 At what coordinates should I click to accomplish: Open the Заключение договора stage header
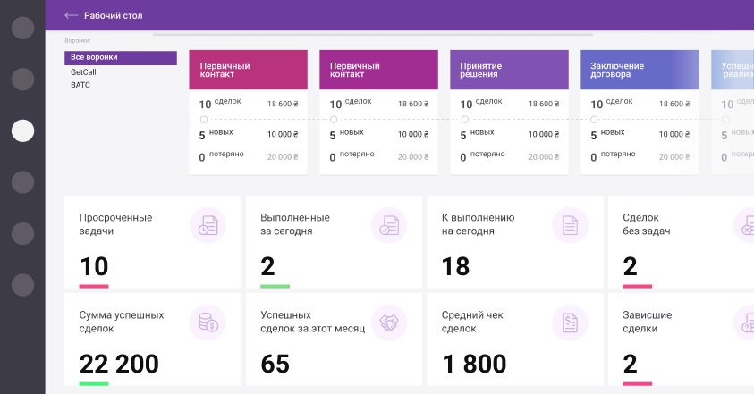click(x=639, y=70)
